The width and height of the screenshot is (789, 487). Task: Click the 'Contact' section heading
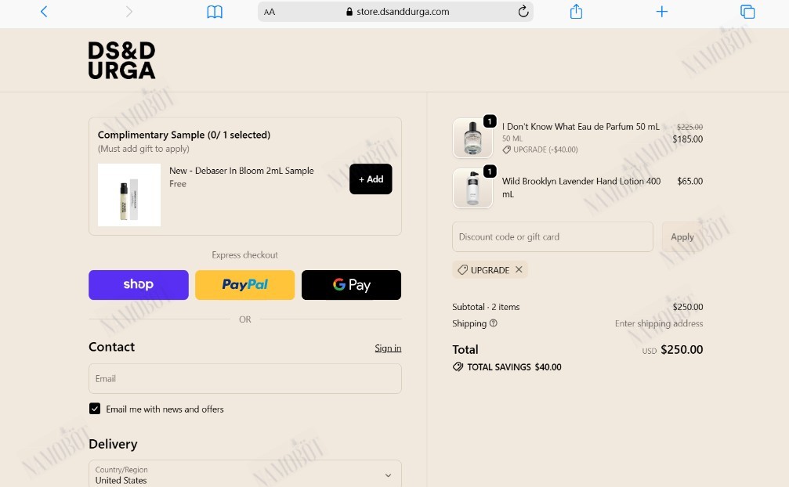(x=112, y=347)
